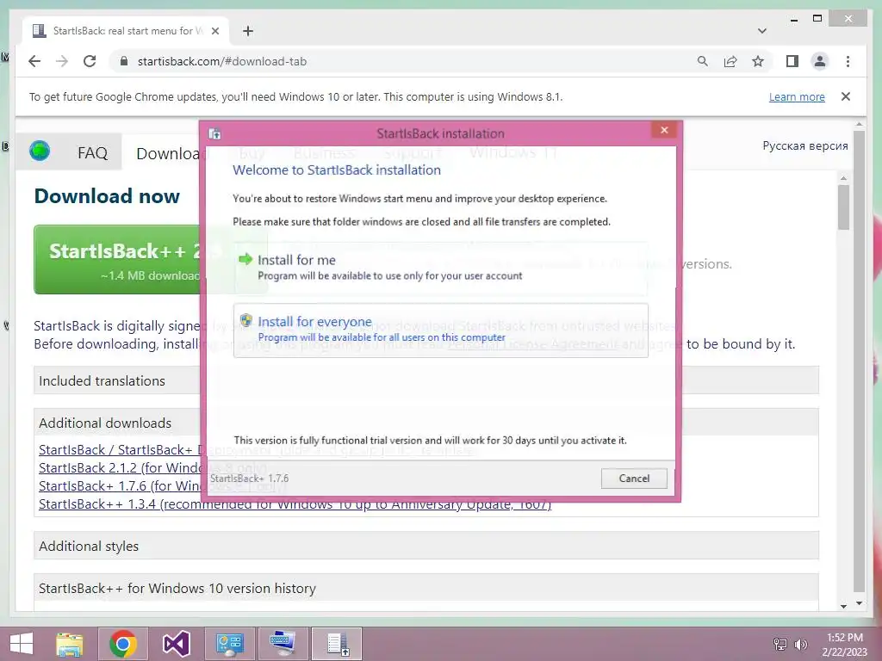The height and width of the screenshot is (661, 882).
Task: Open StartIsBack 2.1.2 download link
Action: tap(119, 467)
